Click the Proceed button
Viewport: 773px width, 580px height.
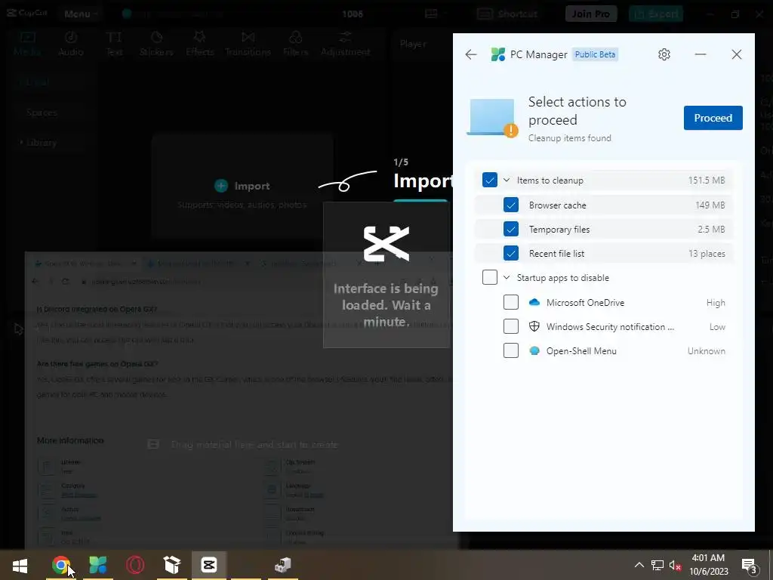[713, 118]
